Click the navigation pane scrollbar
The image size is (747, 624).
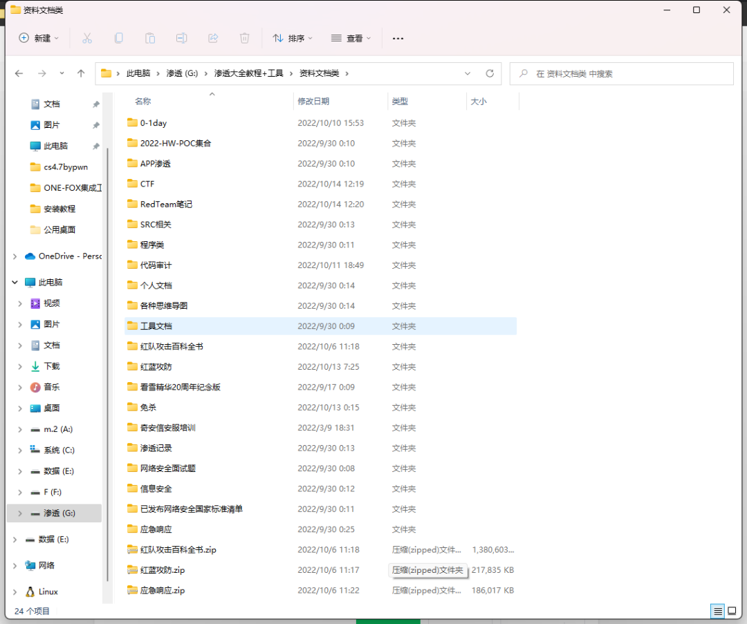tap(108, 364)
